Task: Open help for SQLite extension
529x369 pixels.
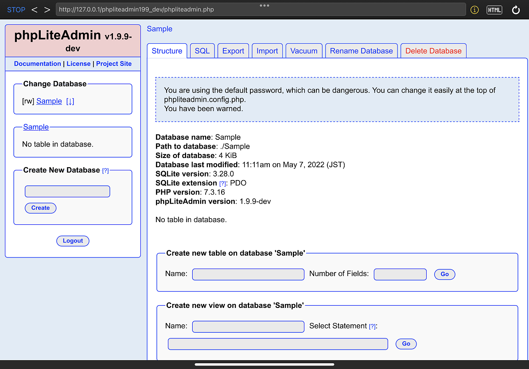Action: click(222, 184)
